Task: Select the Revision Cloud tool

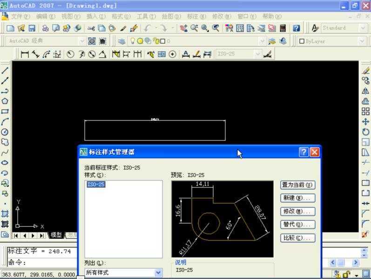Action: [x=5, y=142]
